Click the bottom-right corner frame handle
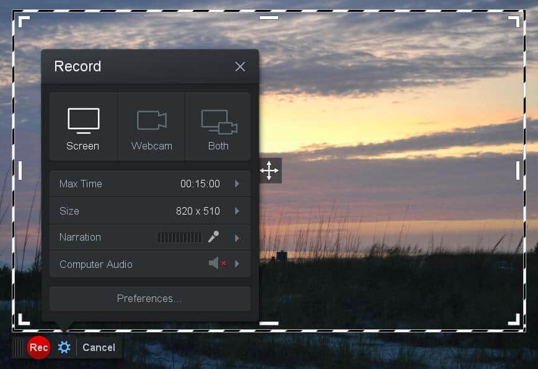This screenshot has width=538, height=369. pos(514,319)
